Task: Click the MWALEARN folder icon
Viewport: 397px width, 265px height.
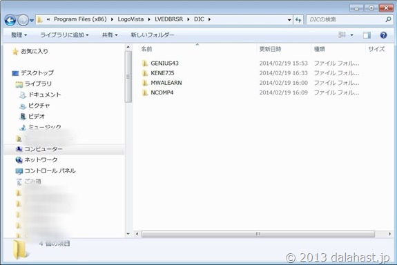Action: (x=145, y=83)
